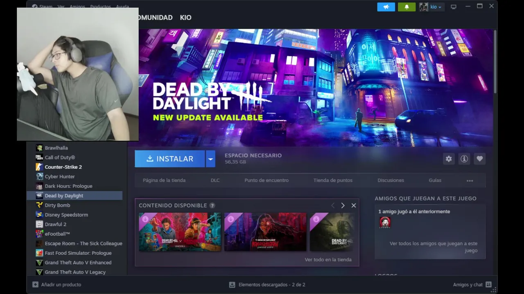Open the Guías tab
The height and width of the screenshot is (294, 524).
point(435,180)
